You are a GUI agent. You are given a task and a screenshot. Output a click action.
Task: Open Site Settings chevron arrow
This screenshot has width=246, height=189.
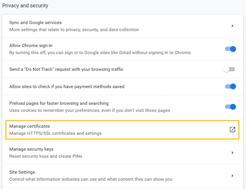[233, 176]
